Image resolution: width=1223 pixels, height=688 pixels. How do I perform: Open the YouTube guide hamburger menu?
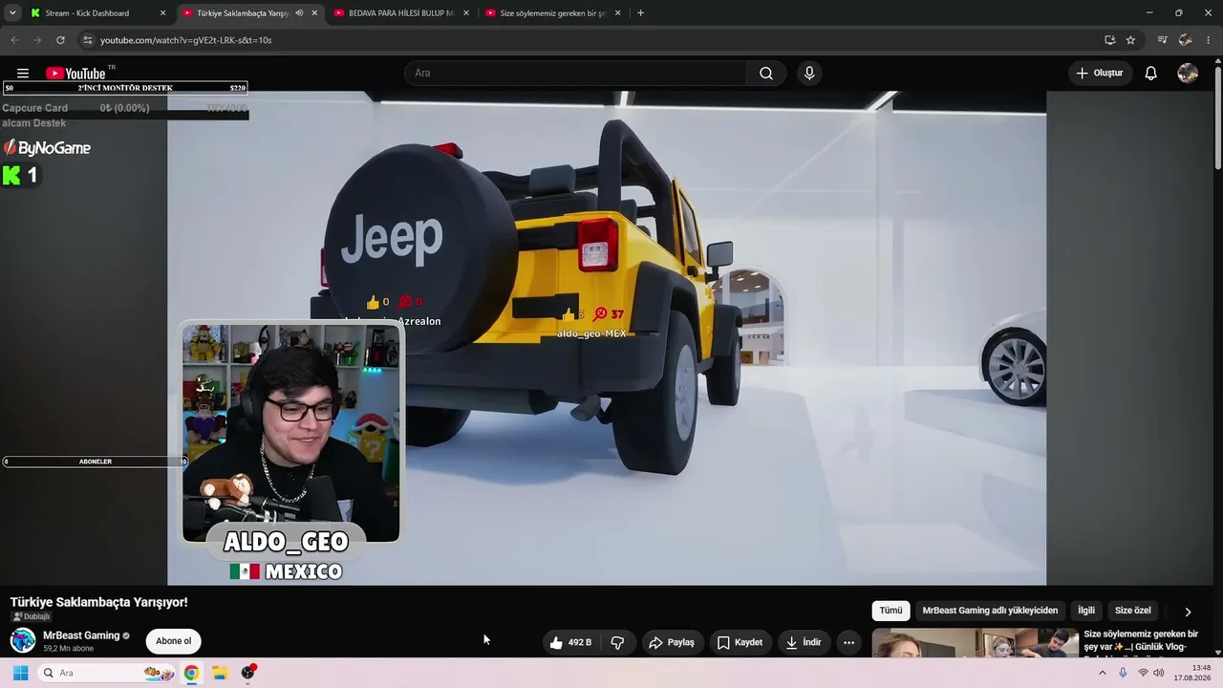point(23,74)
